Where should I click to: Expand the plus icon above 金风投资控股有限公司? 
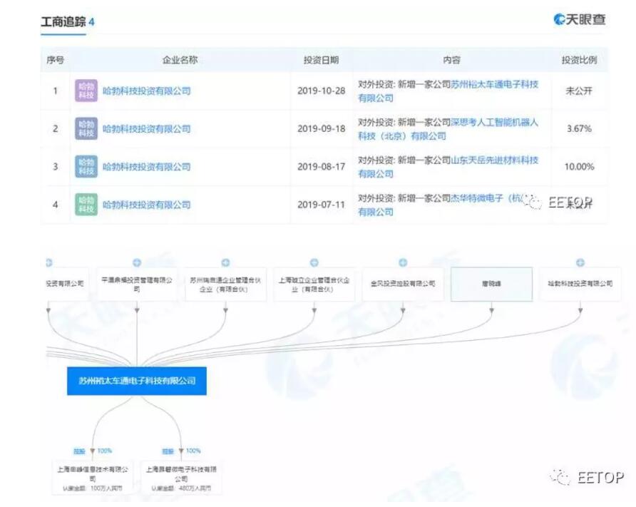403,263
